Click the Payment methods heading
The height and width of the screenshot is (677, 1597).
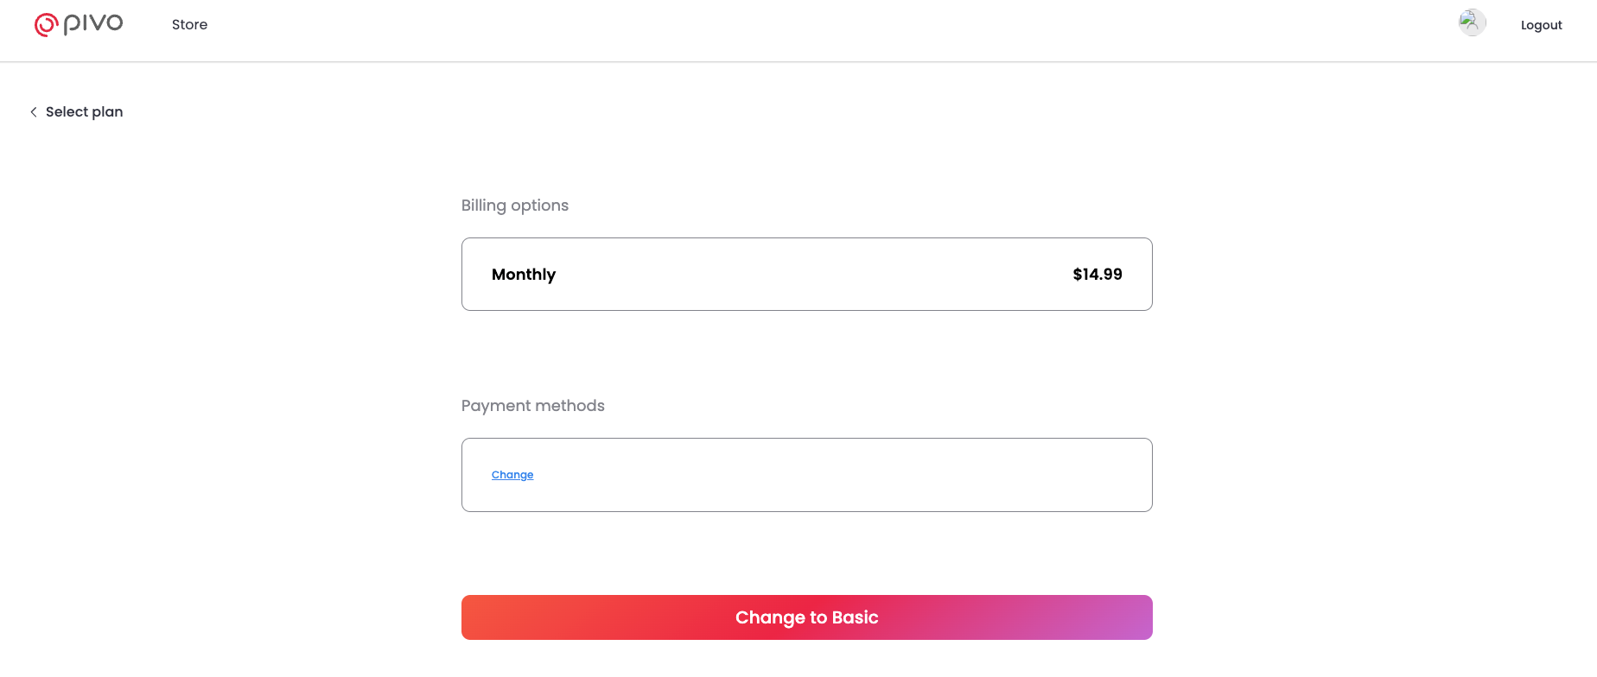pyautogui.click(x=533, y=406)
